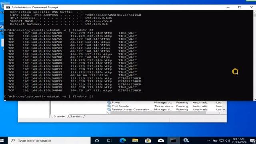
Task: Close the Command Prompt window
Action: 252,7
